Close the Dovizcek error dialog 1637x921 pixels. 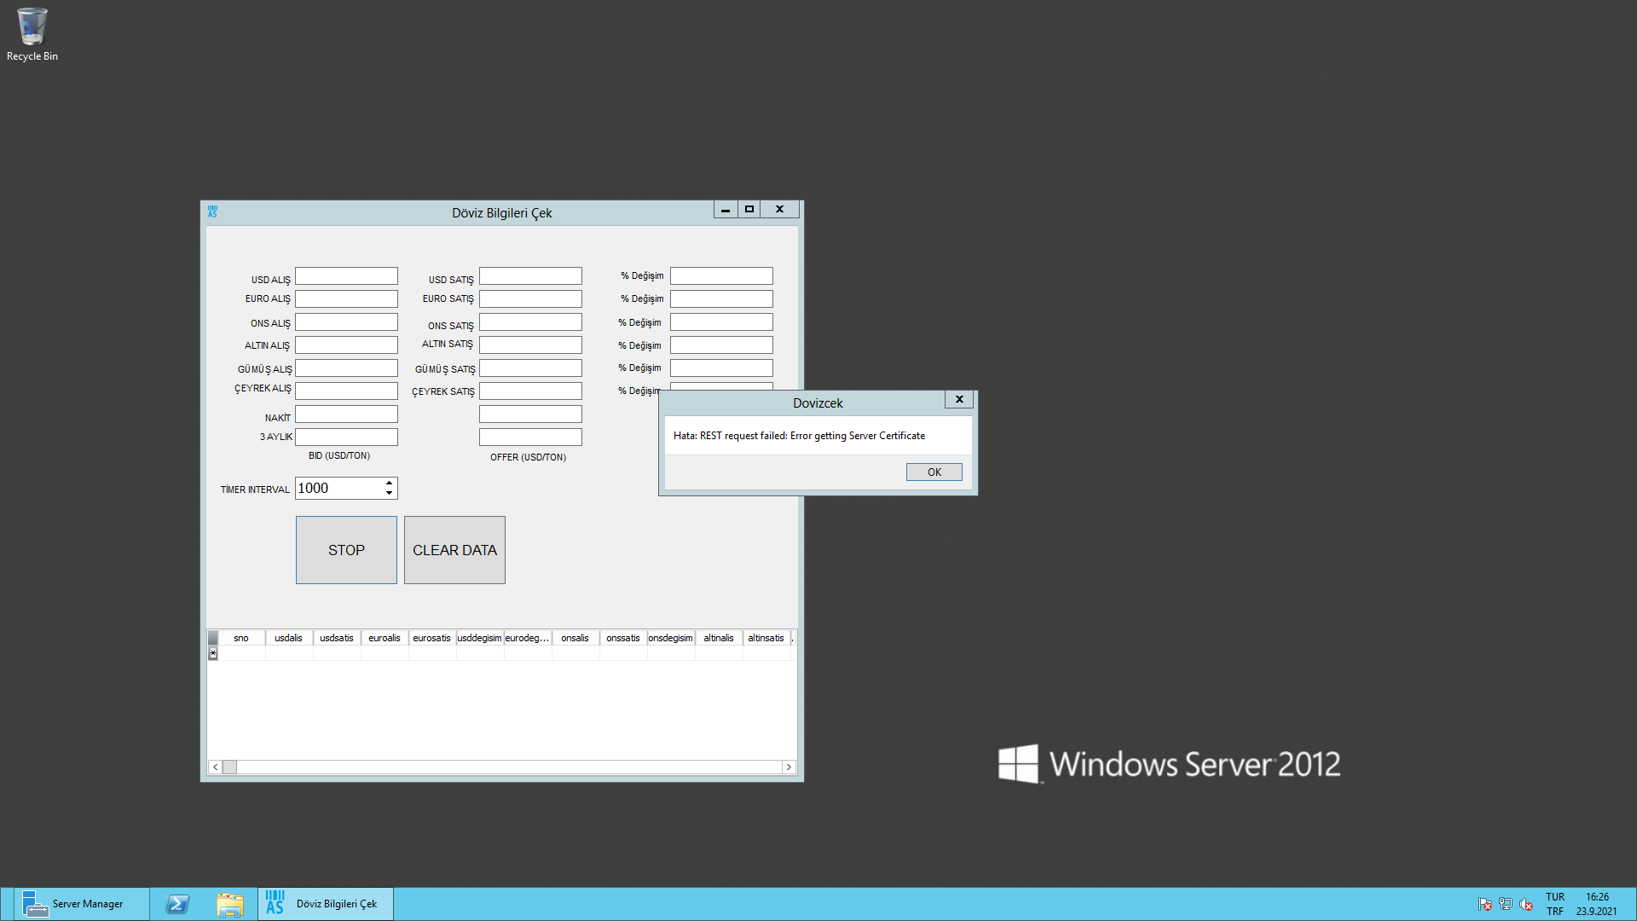click(x=959, y=399)
